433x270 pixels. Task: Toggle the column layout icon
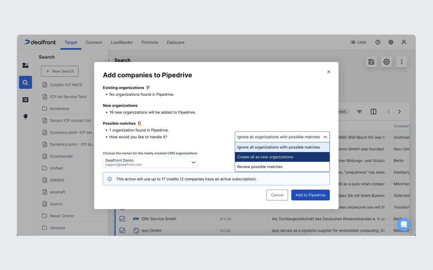point(373,112)
